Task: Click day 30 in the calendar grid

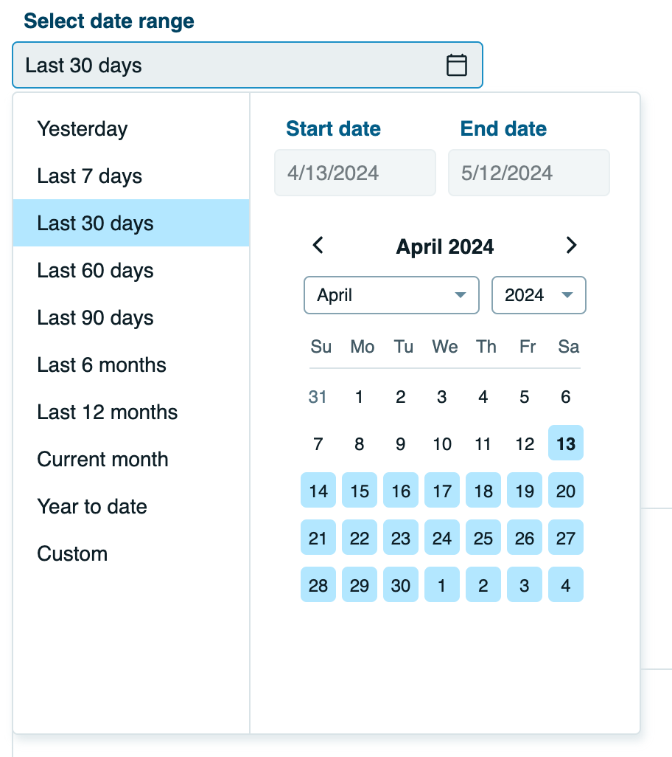Action: pos(400,584)
